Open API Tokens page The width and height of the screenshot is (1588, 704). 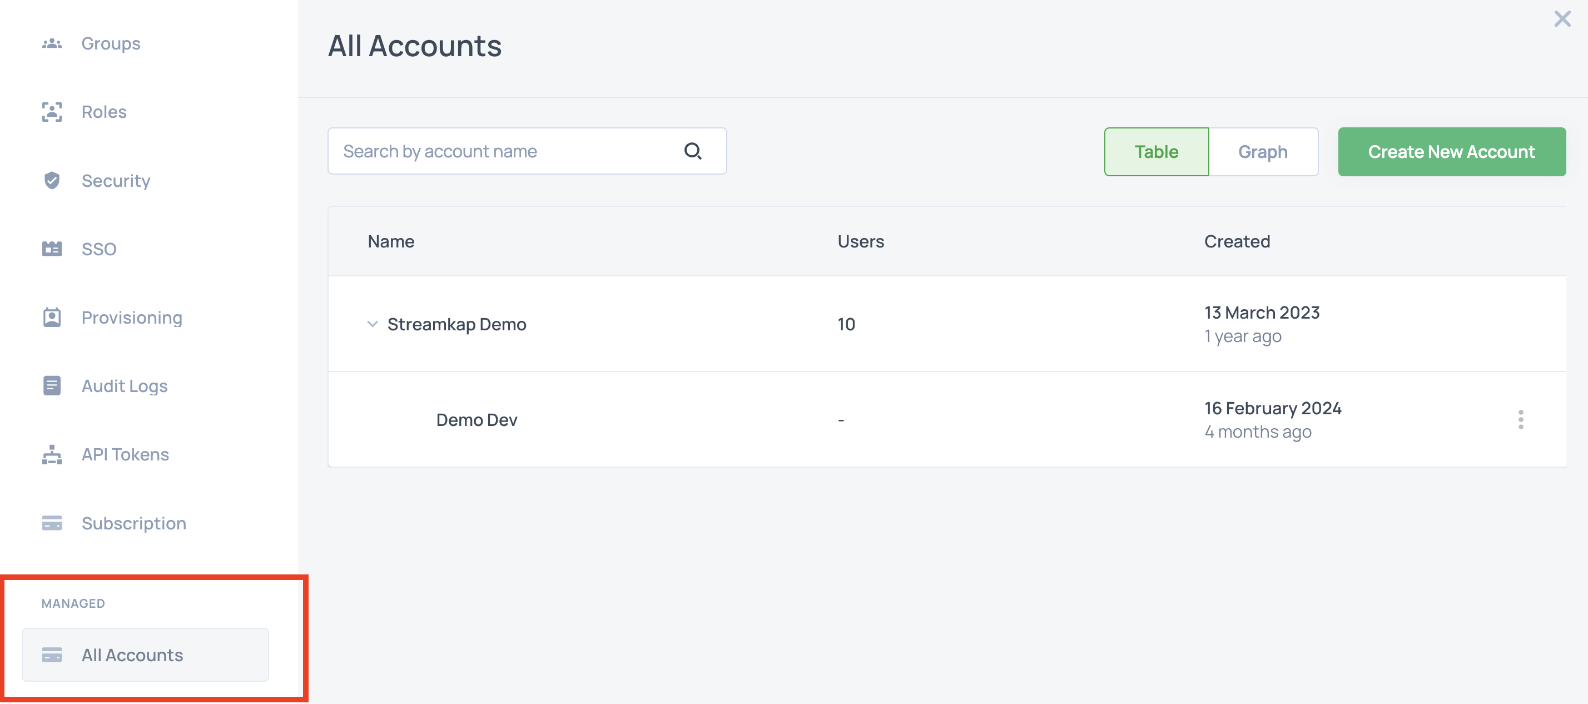125,454
